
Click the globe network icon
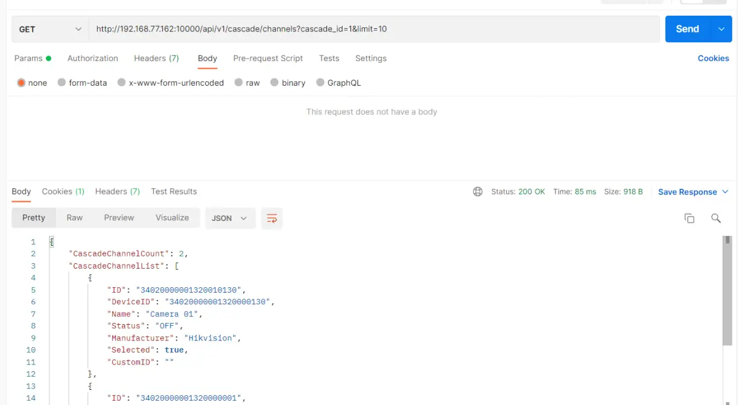pyautogui.click(x=478, y=192)
